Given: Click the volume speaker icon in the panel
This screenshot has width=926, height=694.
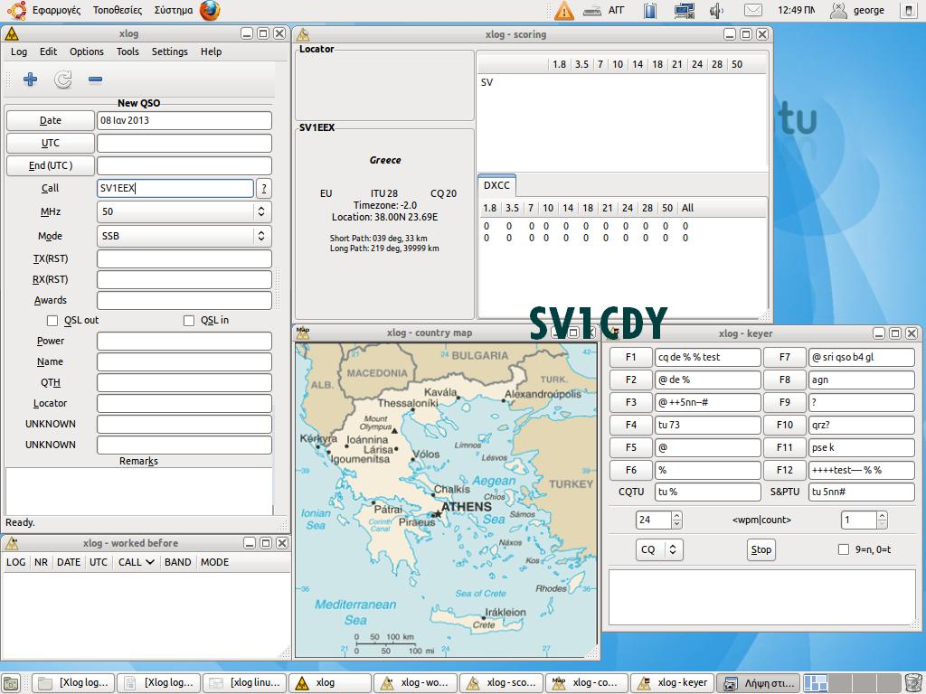Looking at the screenshot, I should pos(716,11).
